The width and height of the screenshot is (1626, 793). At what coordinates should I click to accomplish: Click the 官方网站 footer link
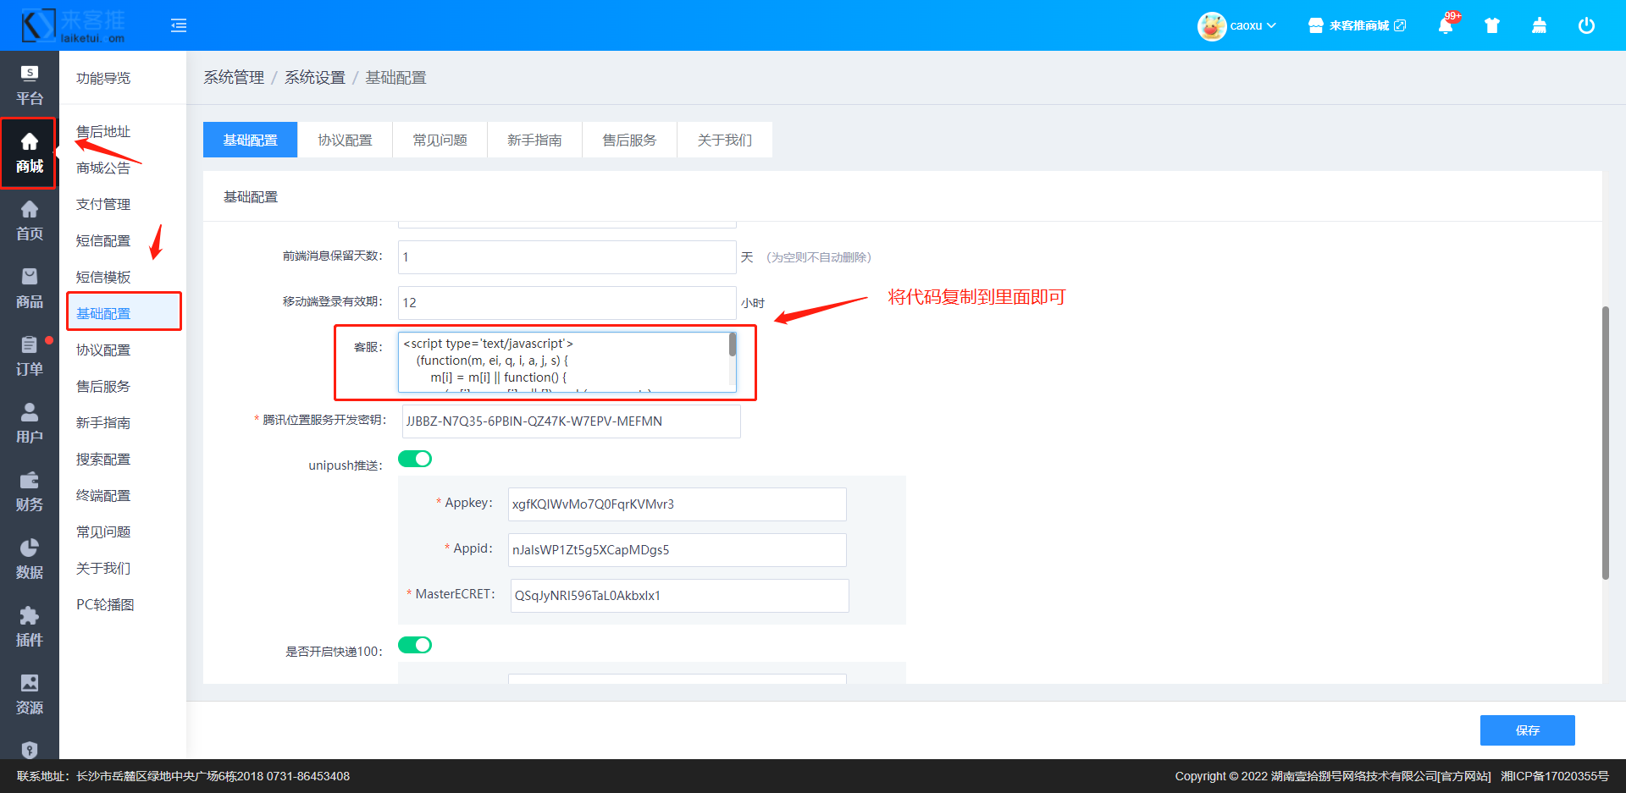[x=1465, y=776]
